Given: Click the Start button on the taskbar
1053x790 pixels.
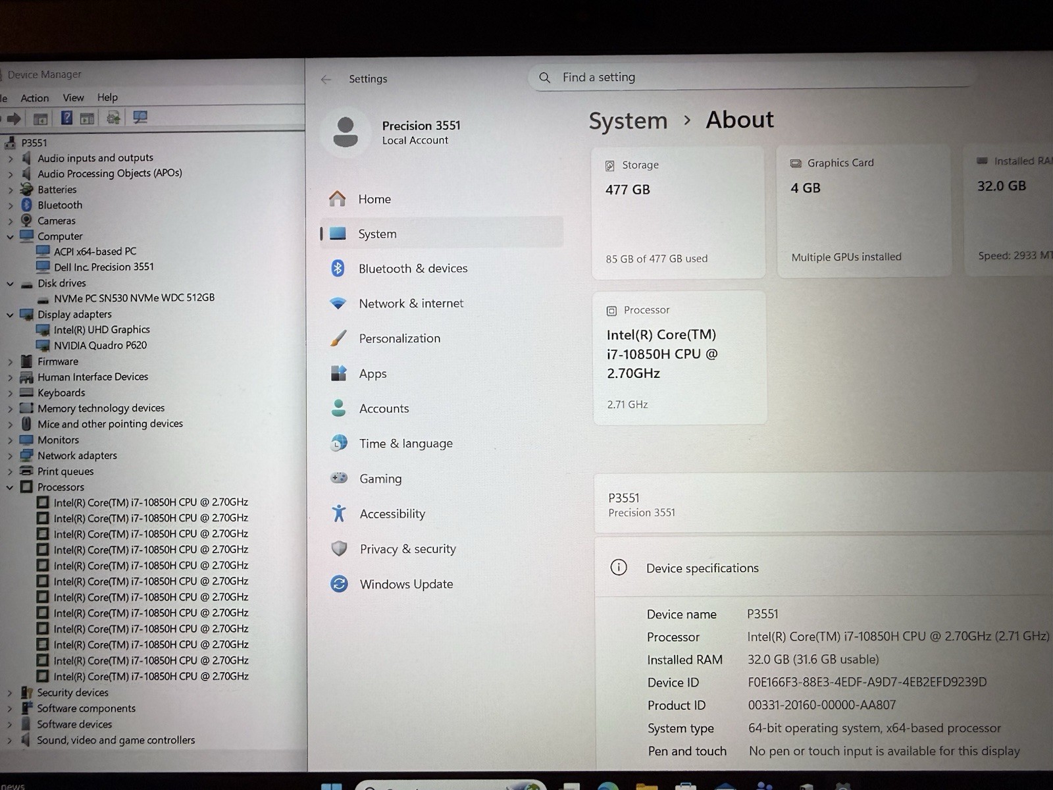Looking at the screenshot, I should click(331, 786).
